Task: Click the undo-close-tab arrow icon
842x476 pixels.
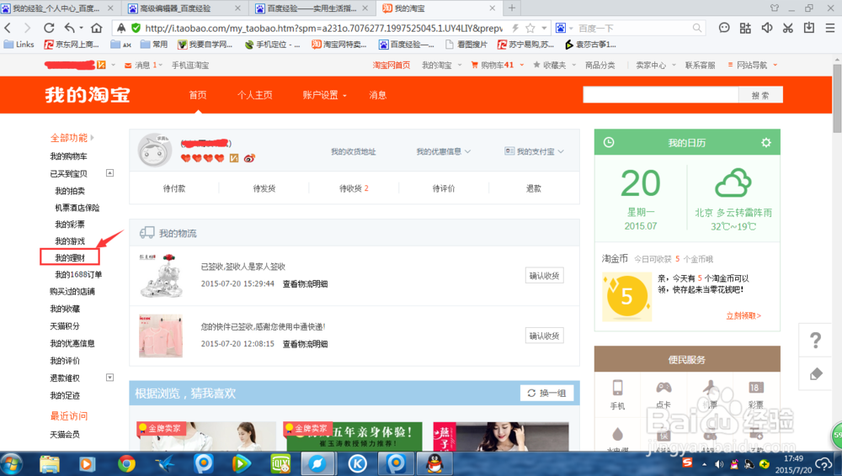Action: [x=70, y=28]
